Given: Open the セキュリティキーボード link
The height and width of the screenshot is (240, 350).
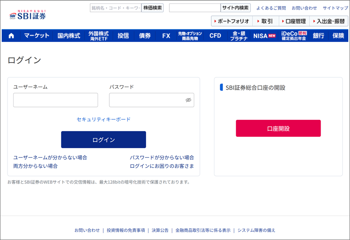Looking at the screenshot, I should tap(104, 119).
